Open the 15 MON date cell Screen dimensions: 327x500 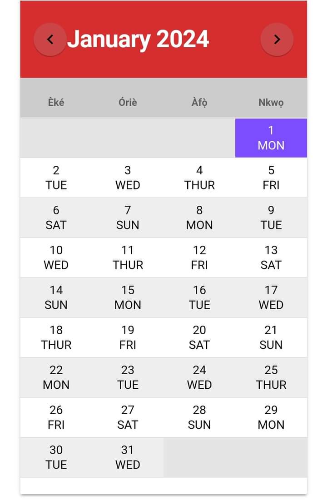pyautogui.click(x=128, y=297)
